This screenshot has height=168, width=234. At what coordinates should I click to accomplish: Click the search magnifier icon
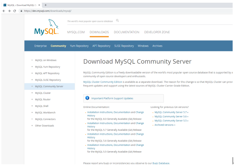click(118, 21)
